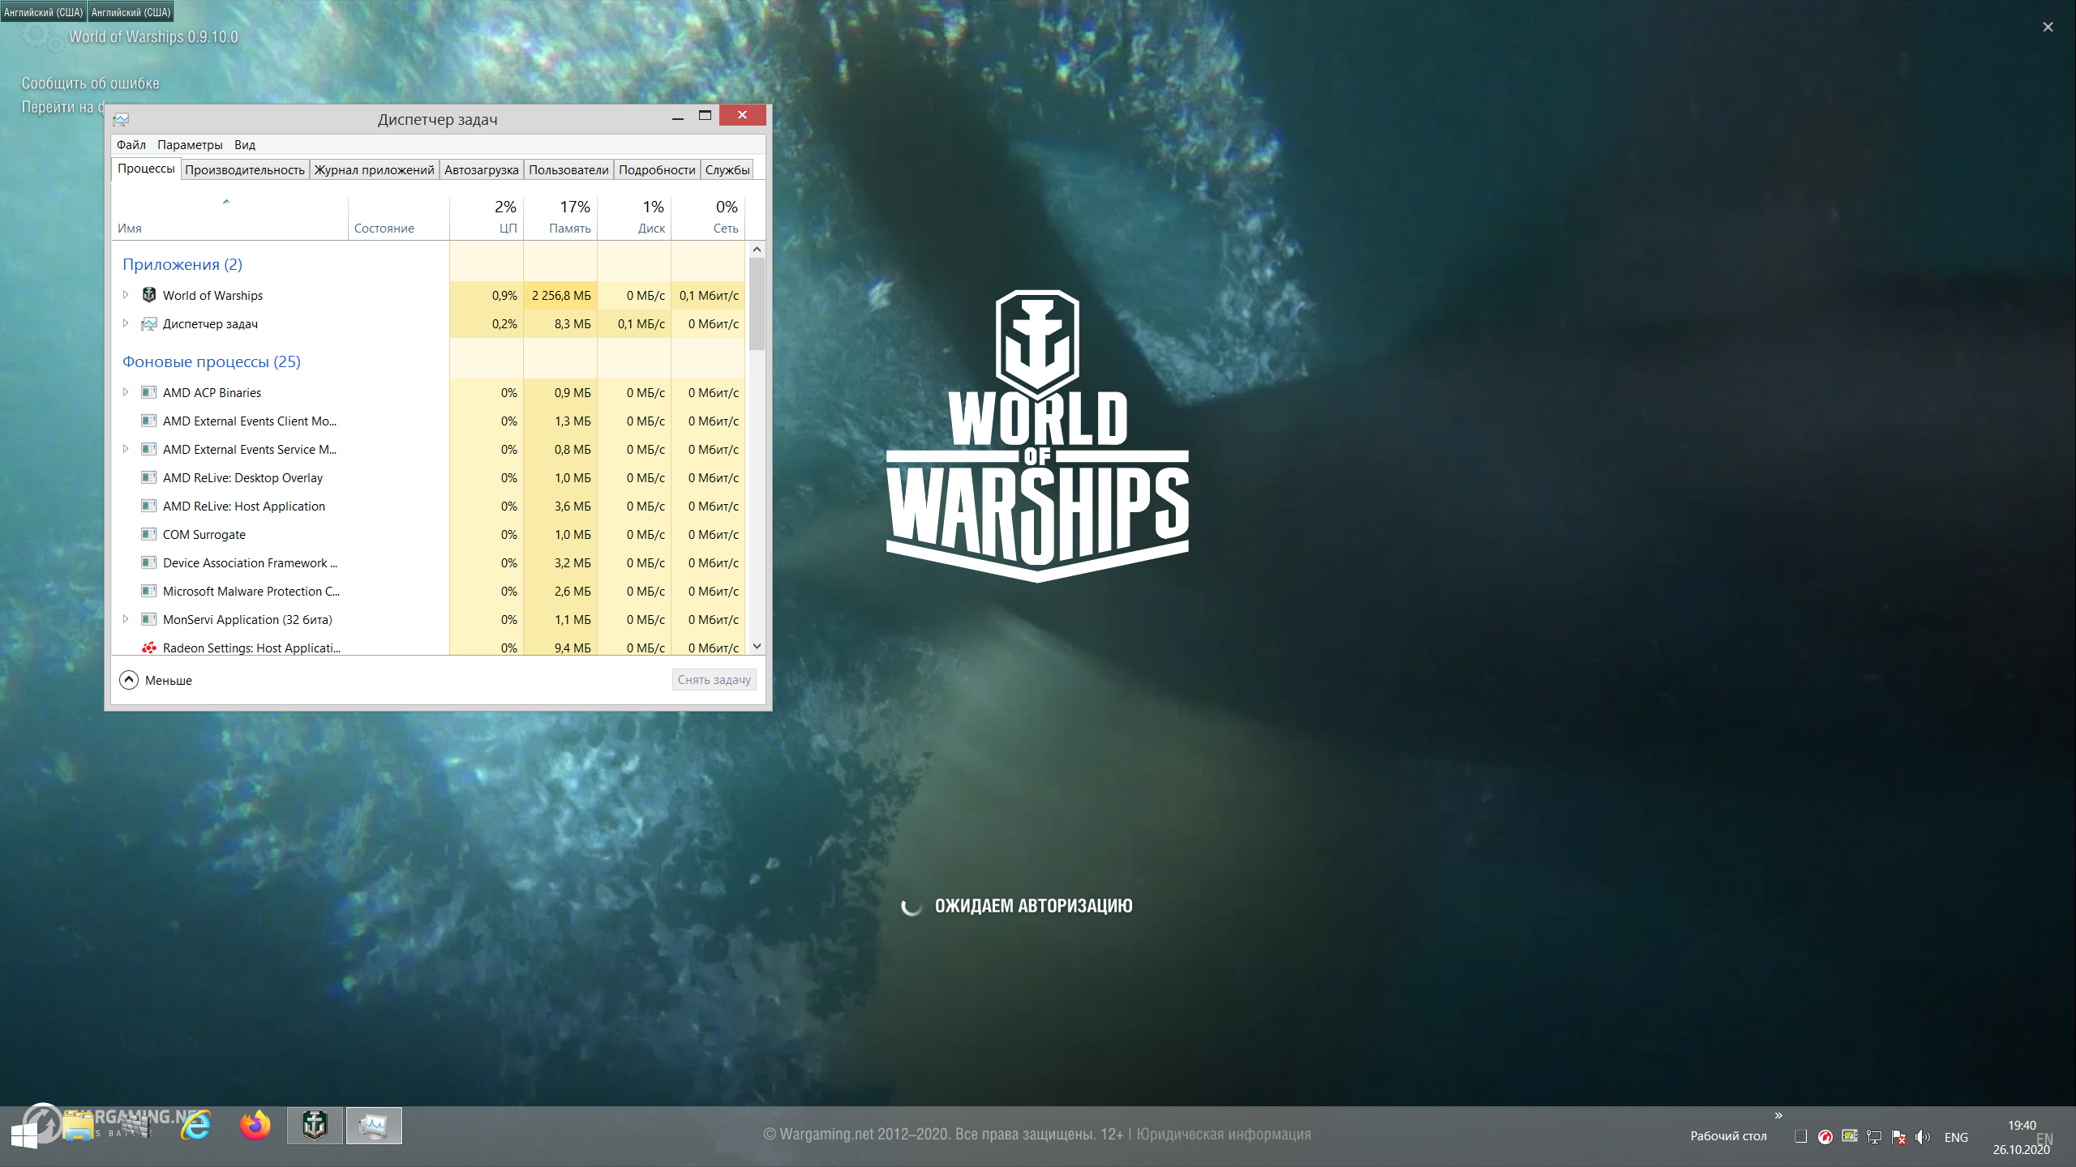Sort by the Имя column header
Viewport: 2076px width, 1167px height.
pos(229,217)
